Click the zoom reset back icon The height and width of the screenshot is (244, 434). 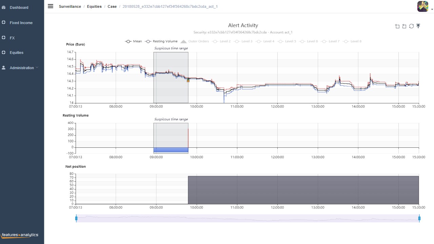point(404,26)
